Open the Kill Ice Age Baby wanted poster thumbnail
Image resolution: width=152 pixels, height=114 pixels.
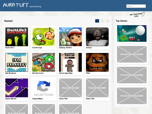(x=70, y=62)
